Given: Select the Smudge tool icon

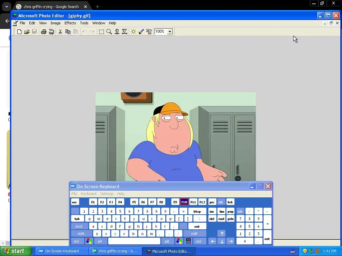Looking at the screenshot, I should coord(117,32).
